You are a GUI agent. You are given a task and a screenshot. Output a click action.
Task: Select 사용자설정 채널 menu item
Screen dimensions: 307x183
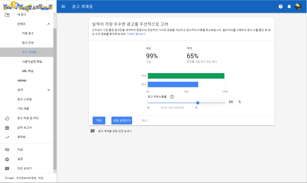pyautogui.click(x=32, y=62)
